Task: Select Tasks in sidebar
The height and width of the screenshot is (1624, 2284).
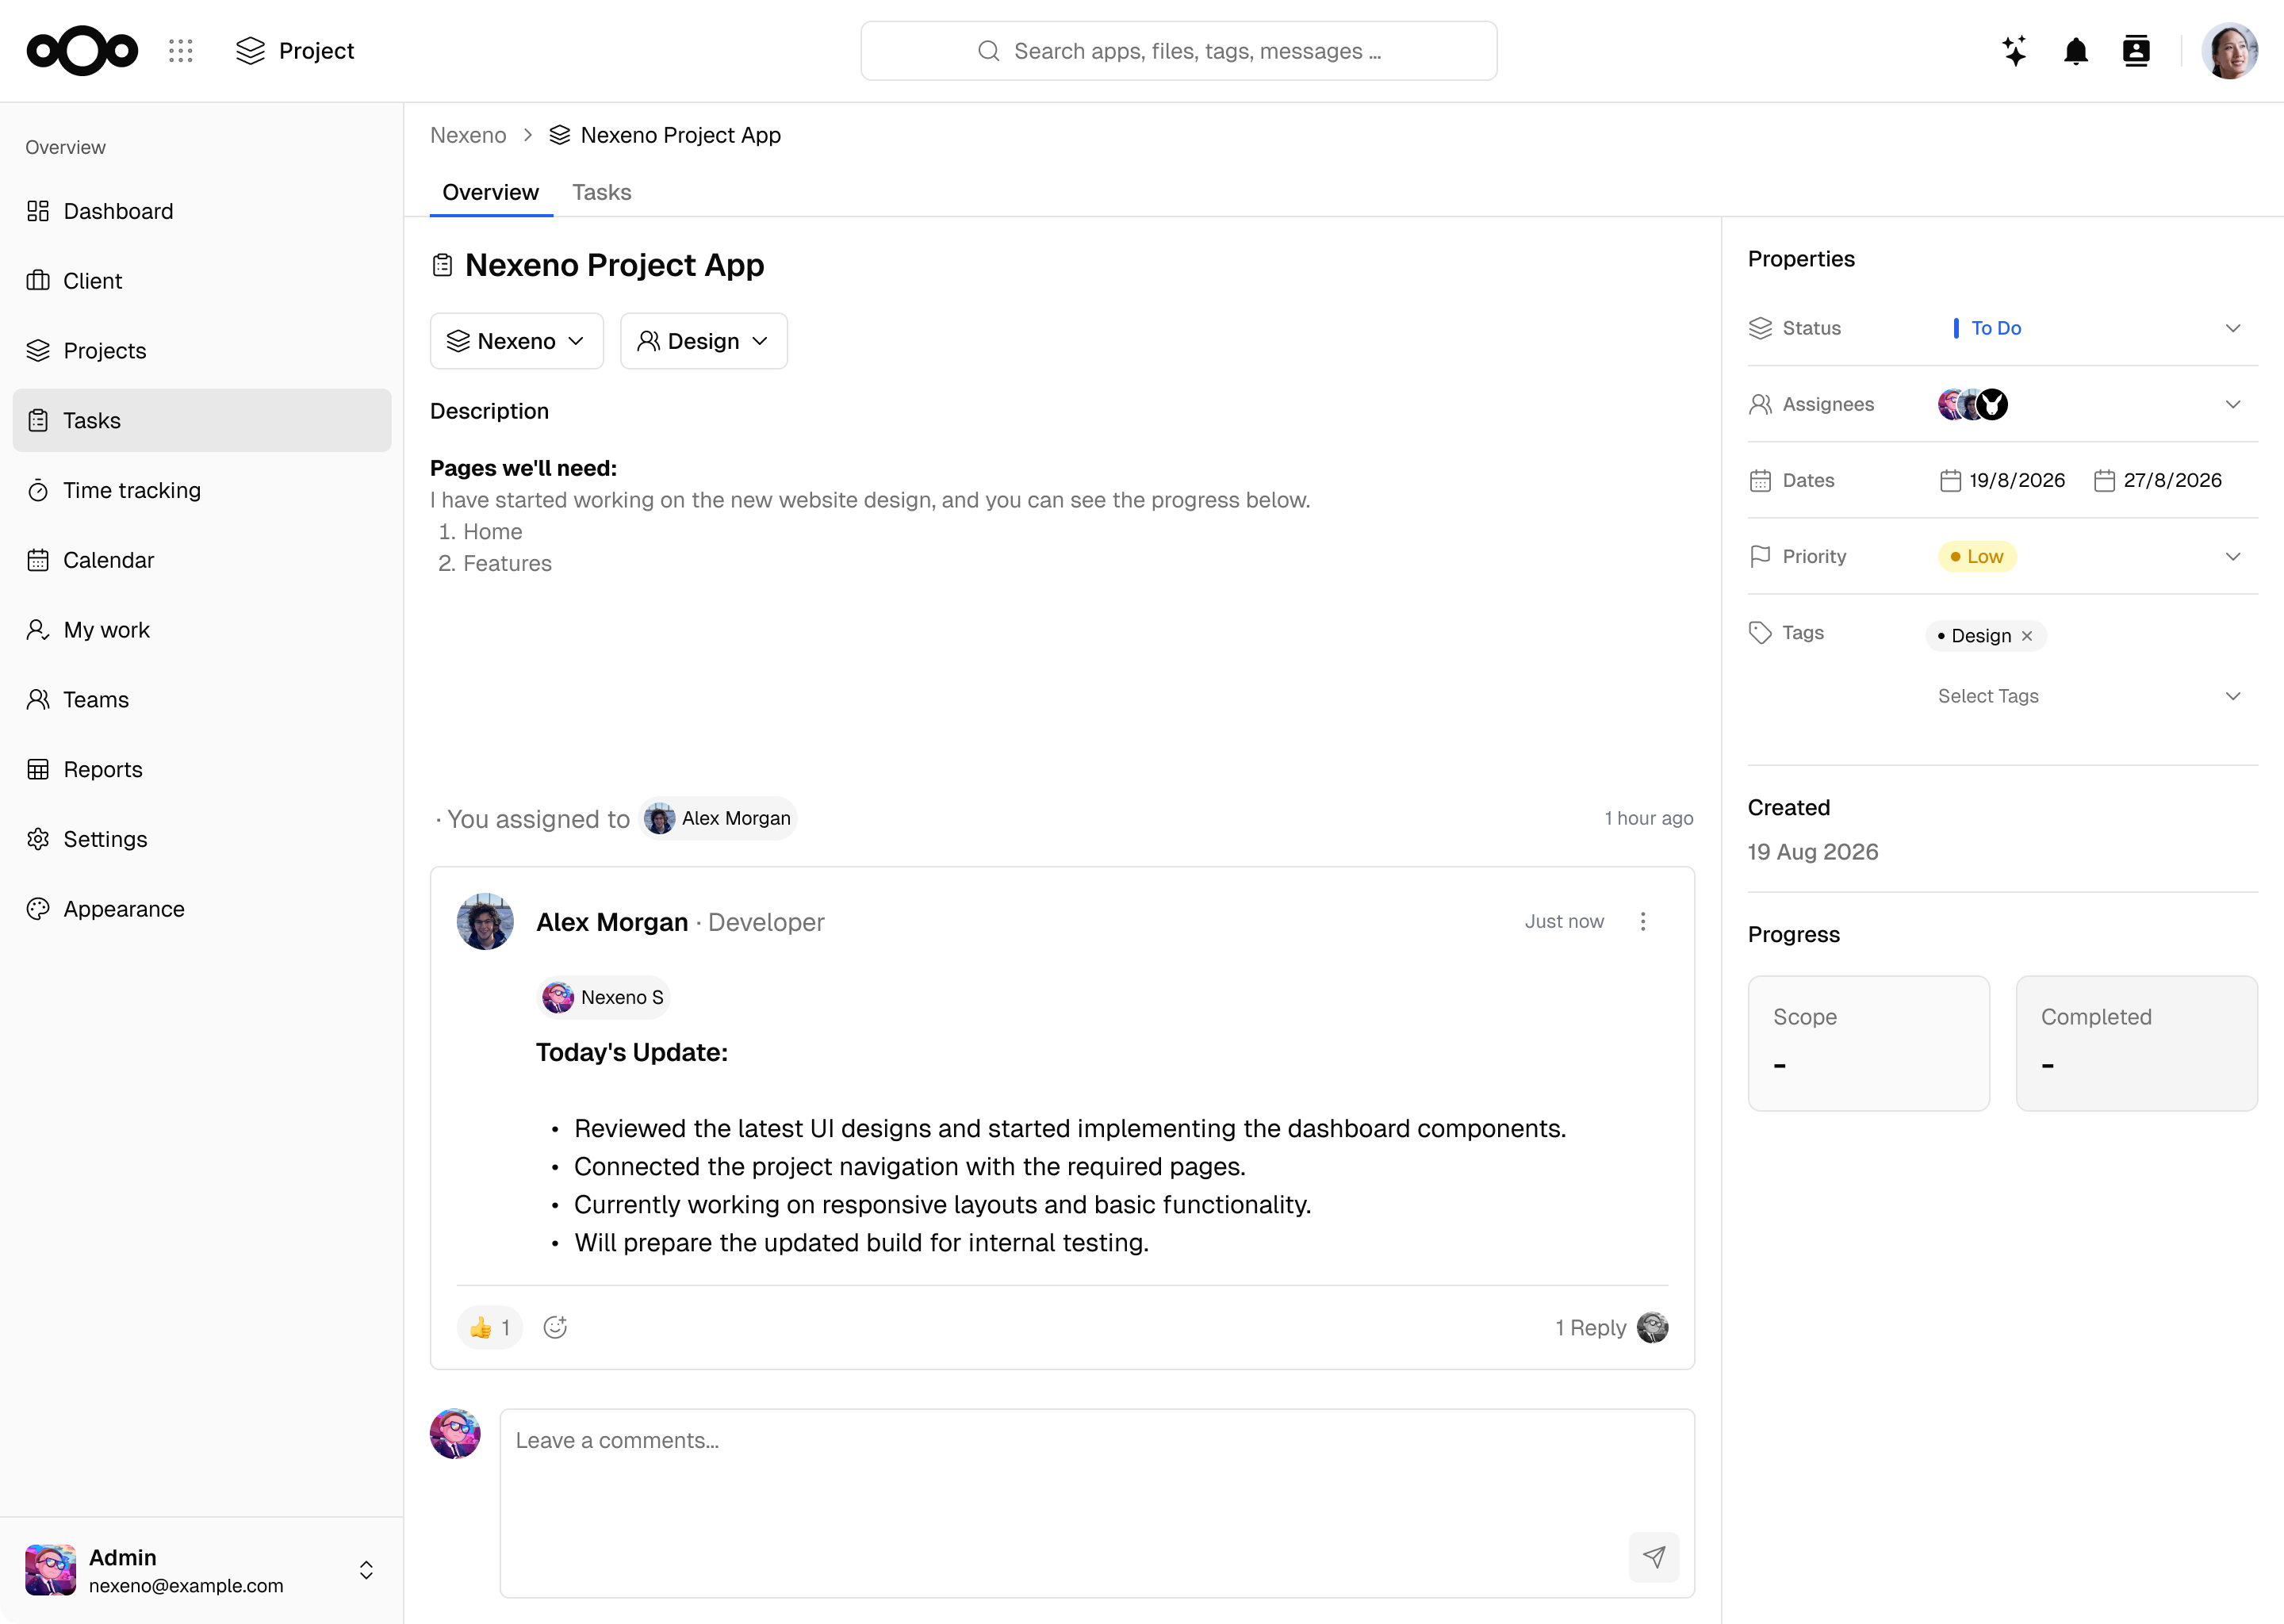Action: point(202,420)
